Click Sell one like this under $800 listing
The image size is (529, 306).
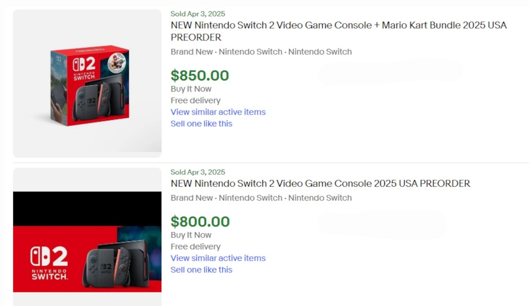pos(201,269)
